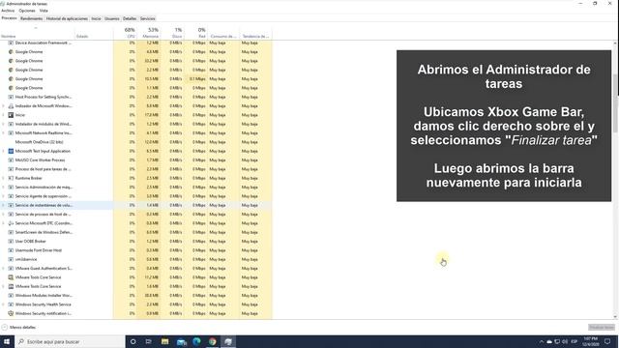Switch to the Rendimiento tab

point(31,18)
